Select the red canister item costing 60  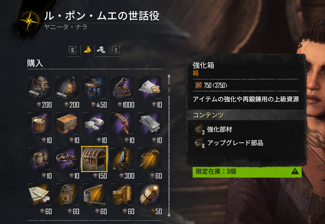[67, 195]
